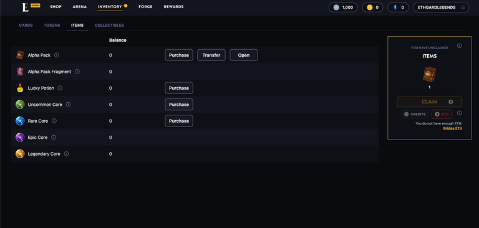Click the info icon next to Legendary Core

[x=66, y=154]
